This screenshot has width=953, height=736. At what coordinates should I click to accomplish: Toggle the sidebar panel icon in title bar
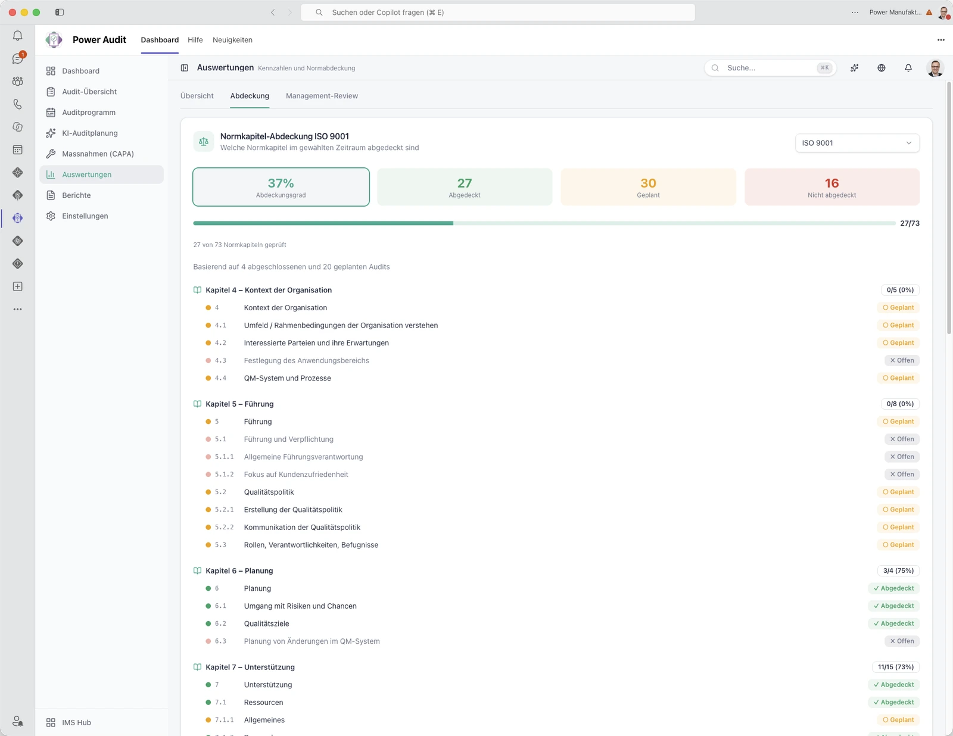tap(60, 12)
